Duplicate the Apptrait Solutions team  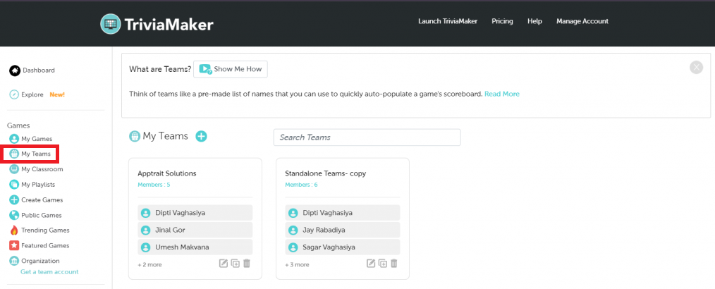(235, 264)
